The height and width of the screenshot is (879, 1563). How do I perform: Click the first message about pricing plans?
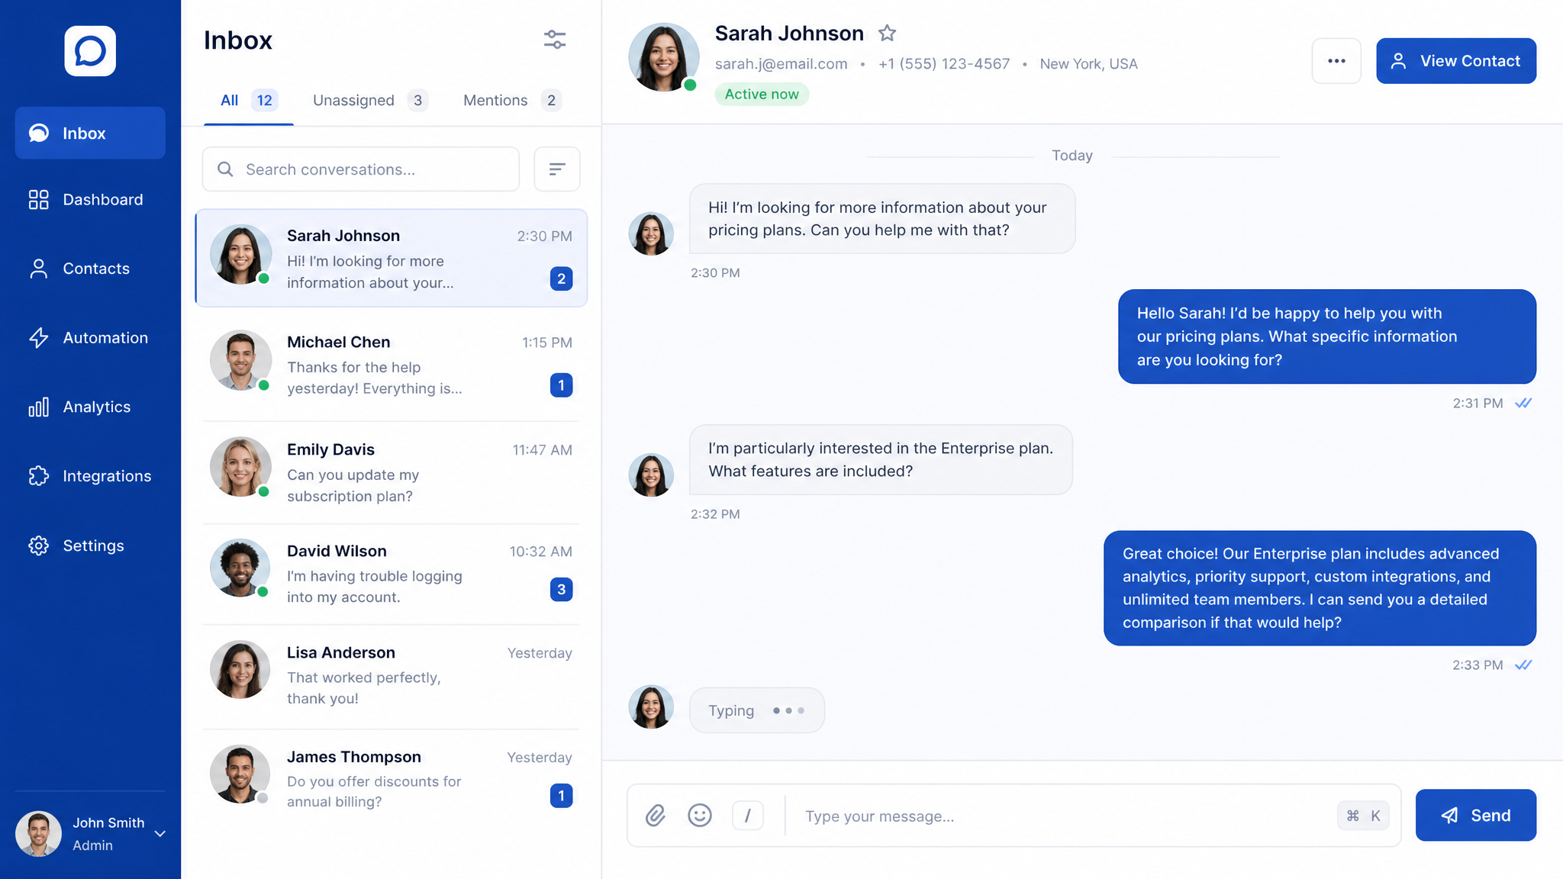[x=882, y=219]
